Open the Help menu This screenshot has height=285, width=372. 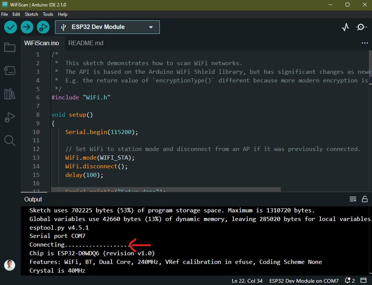pos(63,14)
